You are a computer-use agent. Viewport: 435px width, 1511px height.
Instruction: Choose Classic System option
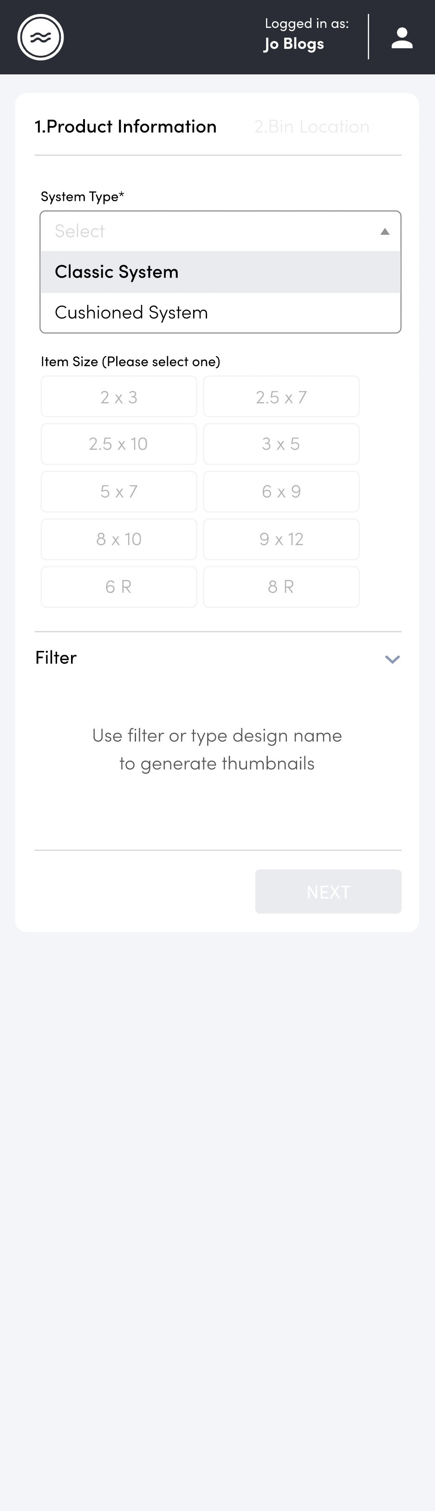[220, 272]
